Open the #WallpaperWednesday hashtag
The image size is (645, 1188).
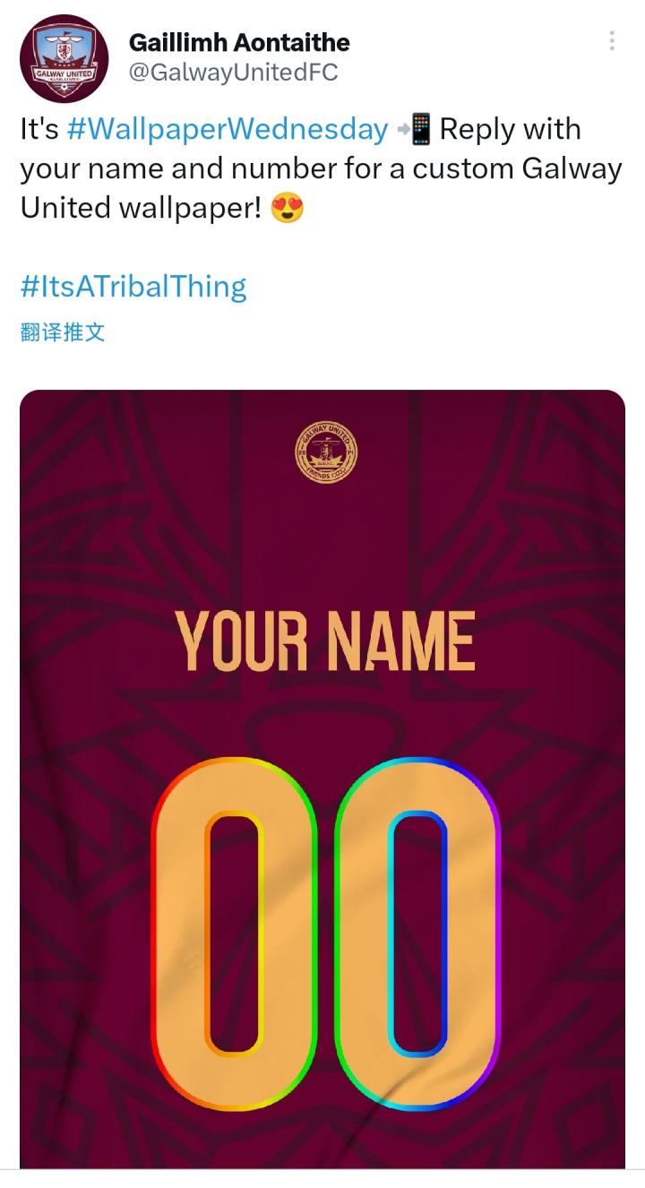click(228, 129)
